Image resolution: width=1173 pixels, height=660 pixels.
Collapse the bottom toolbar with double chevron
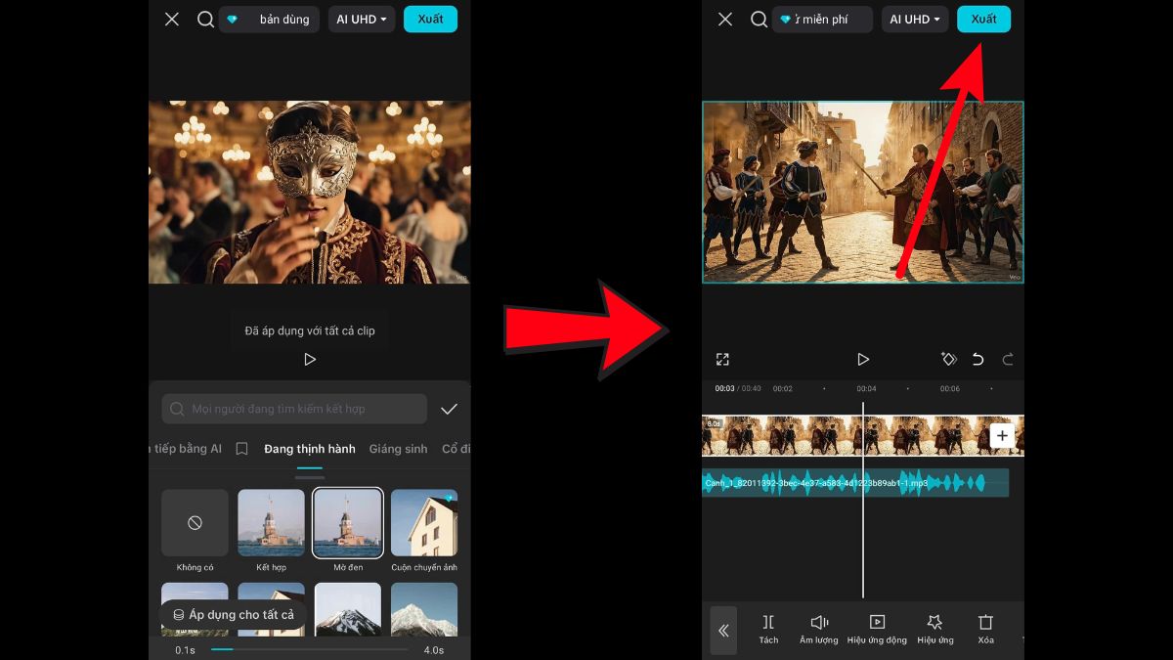point(723,630)
